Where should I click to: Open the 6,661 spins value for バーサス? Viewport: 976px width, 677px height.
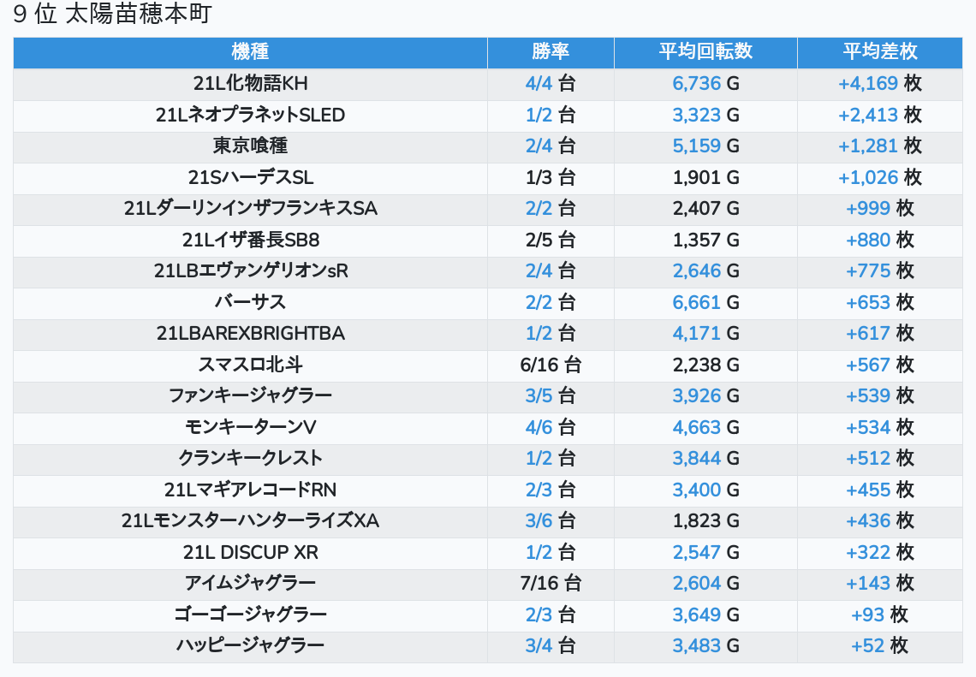(x=697, y=302)
